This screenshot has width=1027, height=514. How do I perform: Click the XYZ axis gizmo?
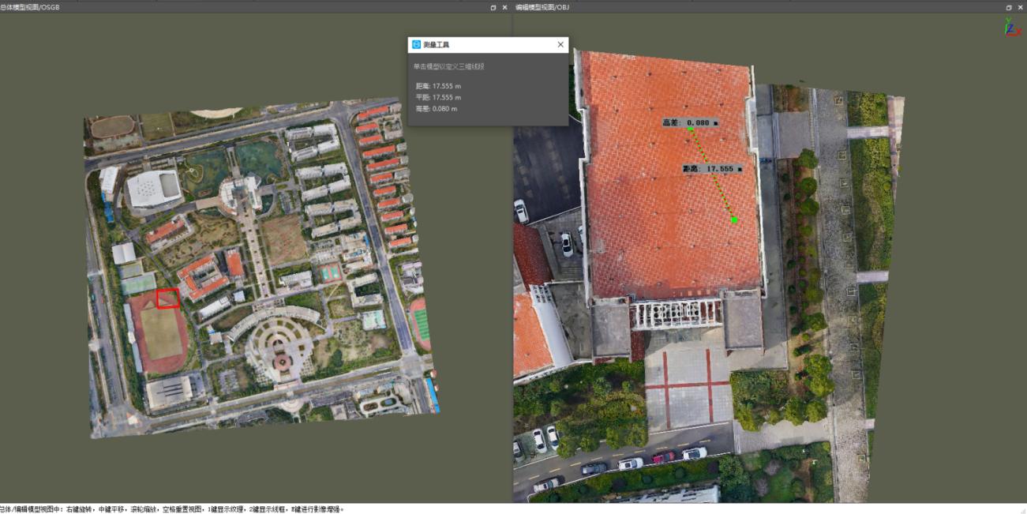pyautogui.click(x=1011, y=28)
